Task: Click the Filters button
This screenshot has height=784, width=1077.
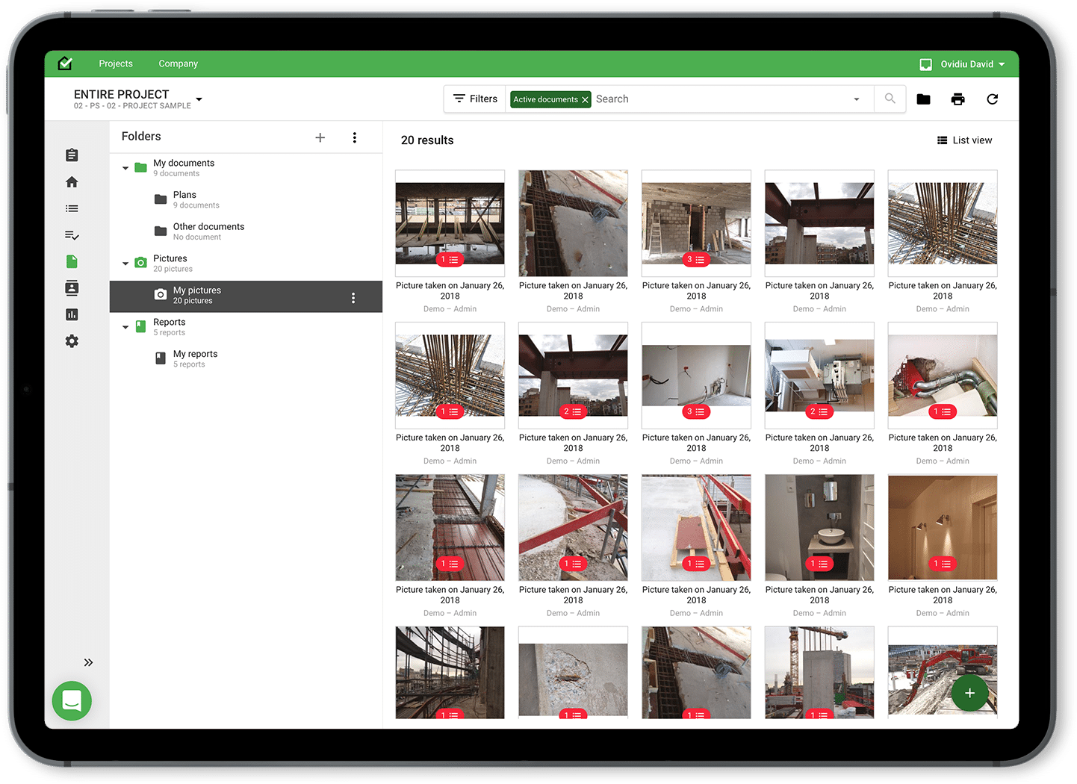Action: 475,99
